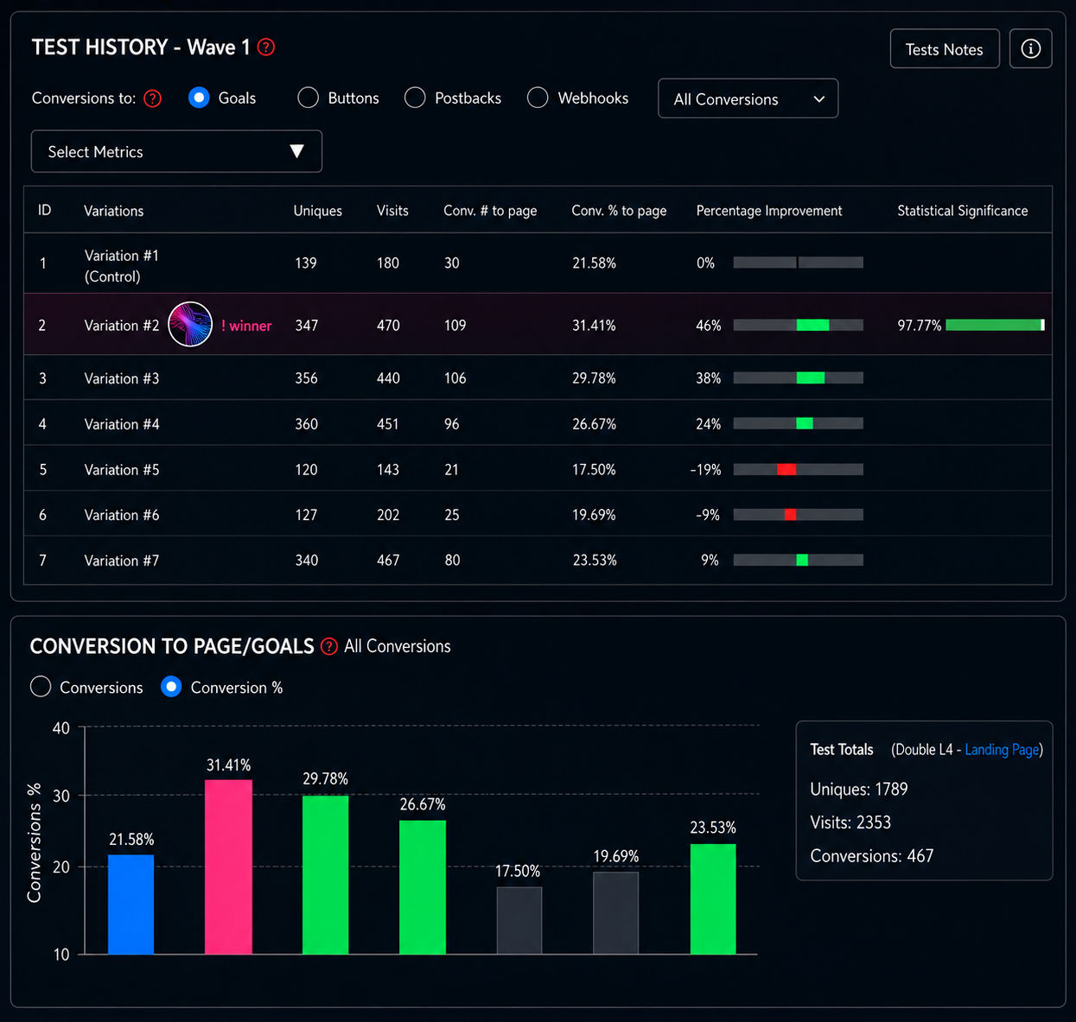Select the Buttons radio option
The image size is (1076, 1022).
tap(308, 98)
